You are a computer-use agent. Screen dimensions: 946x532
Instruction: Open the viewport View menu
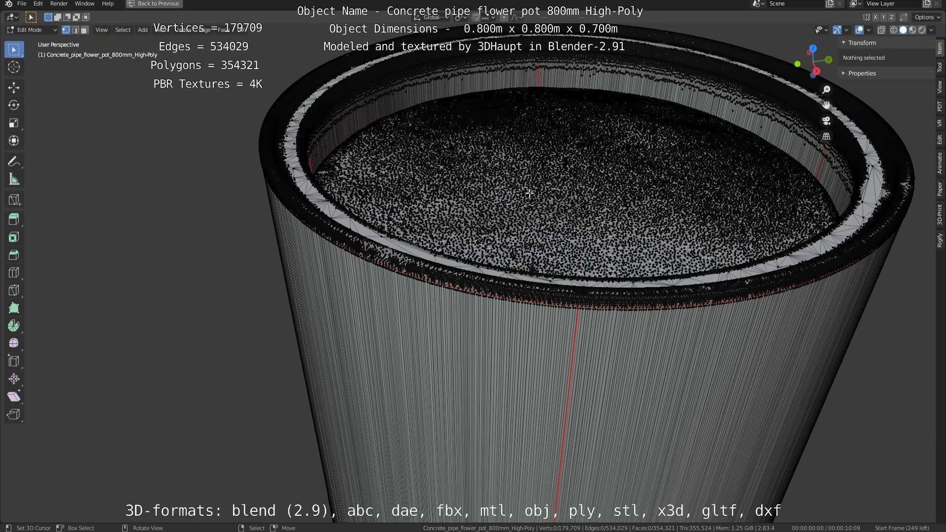coord(101,30)
